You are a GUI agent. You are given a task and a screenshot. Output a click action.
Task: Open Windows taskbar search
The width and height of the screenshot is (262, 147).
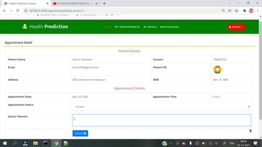point(15,143)
